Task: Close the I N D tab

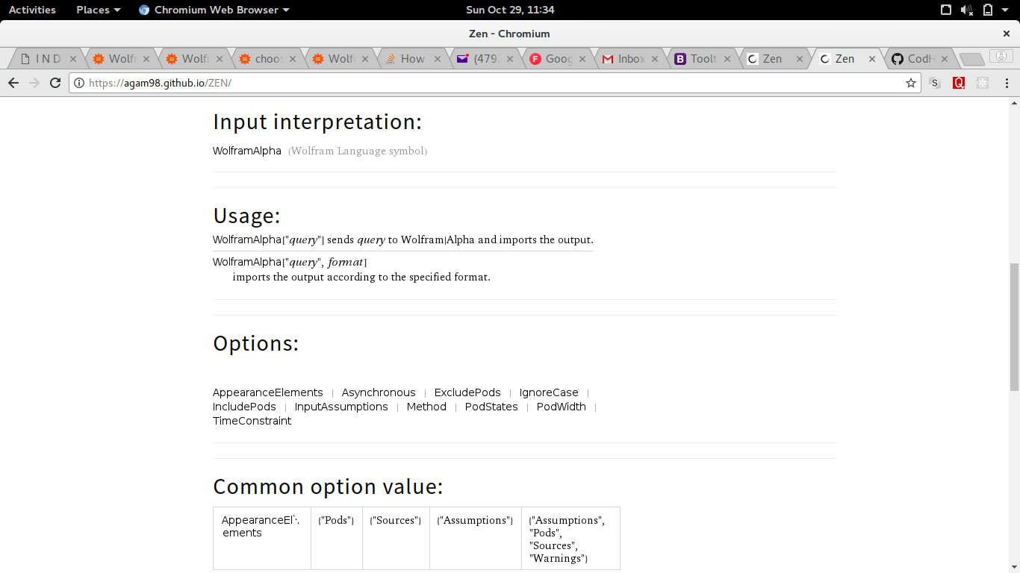Action: coord(73,59)
